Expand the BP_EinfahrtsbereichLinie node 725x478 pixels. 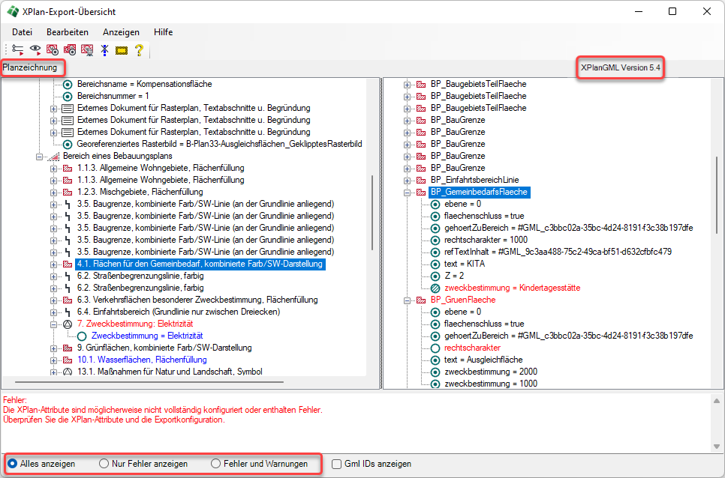408,180
